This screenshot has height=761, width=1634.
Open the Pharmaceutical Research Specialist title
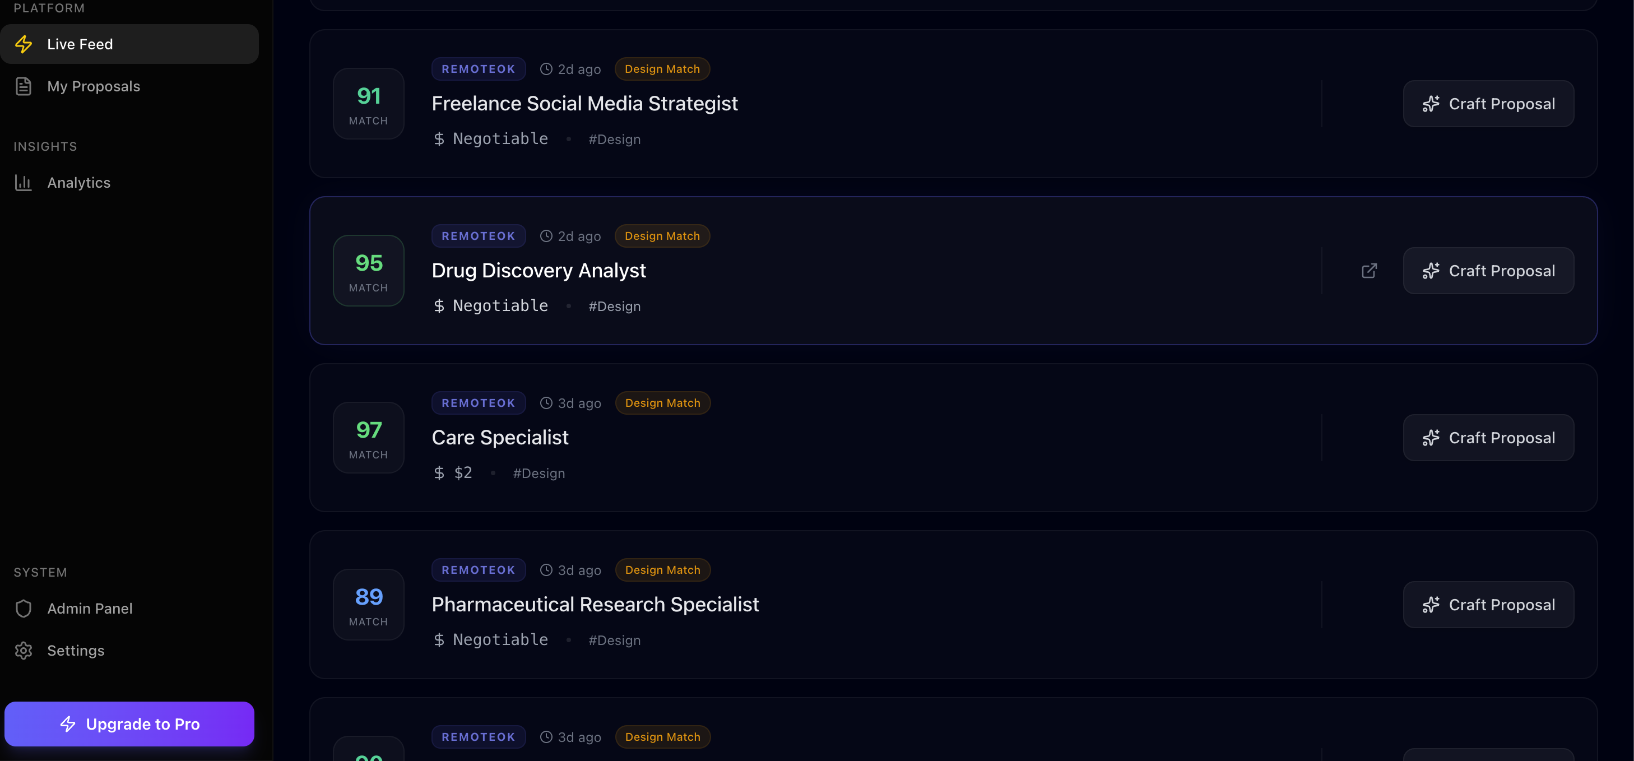coord(595,604)
